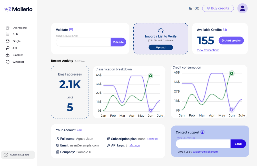Click the key icon beside API keys

[108, 145]
